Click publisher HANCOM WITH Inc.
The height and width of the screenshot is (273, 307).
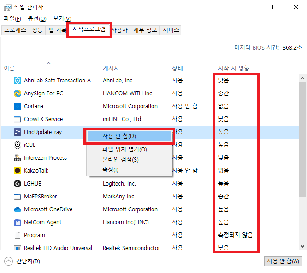128,93
